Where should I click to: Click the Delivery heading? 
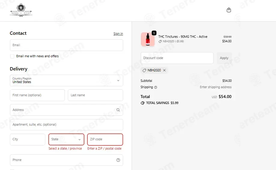19,69
